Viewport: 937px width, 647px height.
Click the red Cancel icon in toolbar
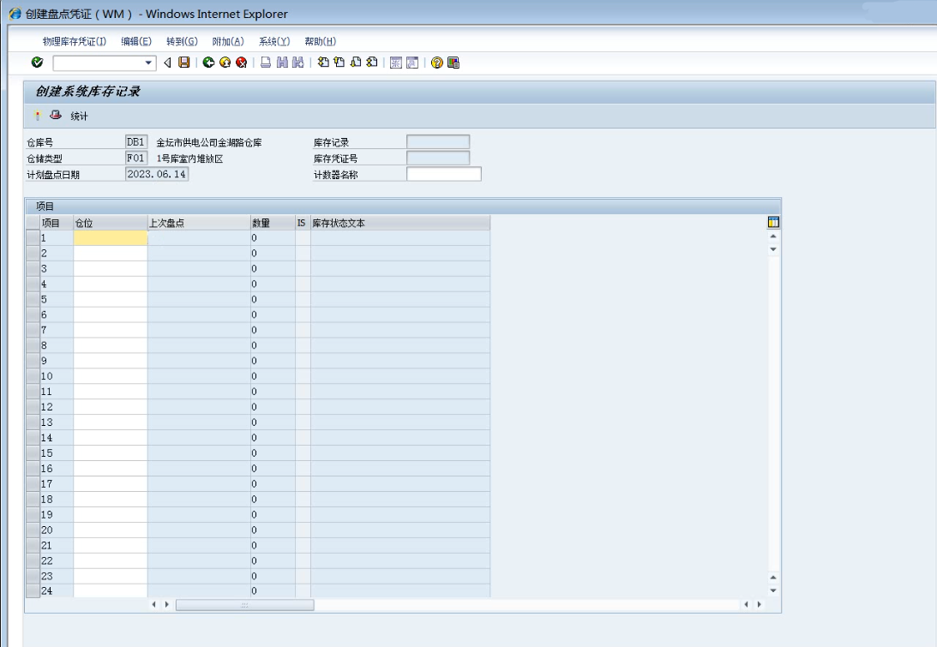[241, 63]
